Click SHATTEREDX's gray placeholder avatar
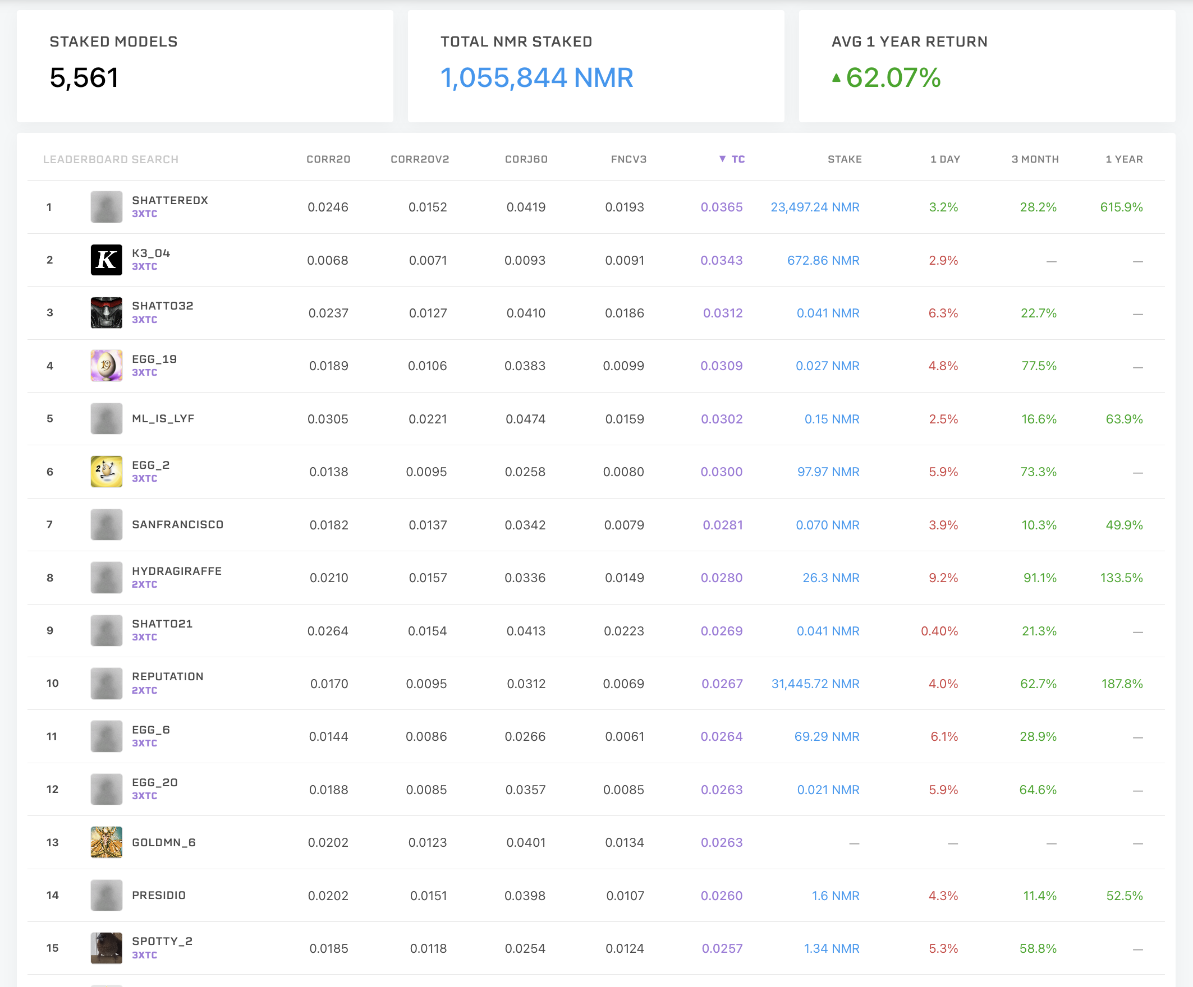This screenshot has height=987, width=1193. [x=106, y=207]
